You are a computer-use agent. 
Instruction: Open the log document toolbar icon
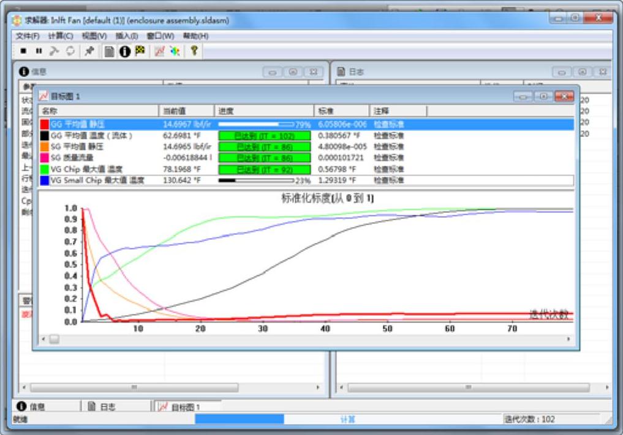point(109,51)
